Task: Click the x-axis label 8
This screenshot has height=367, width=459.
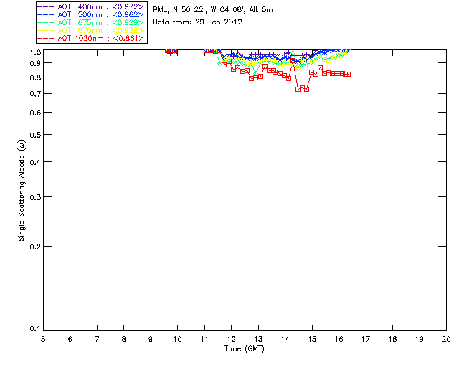Action: pos(124,339)
